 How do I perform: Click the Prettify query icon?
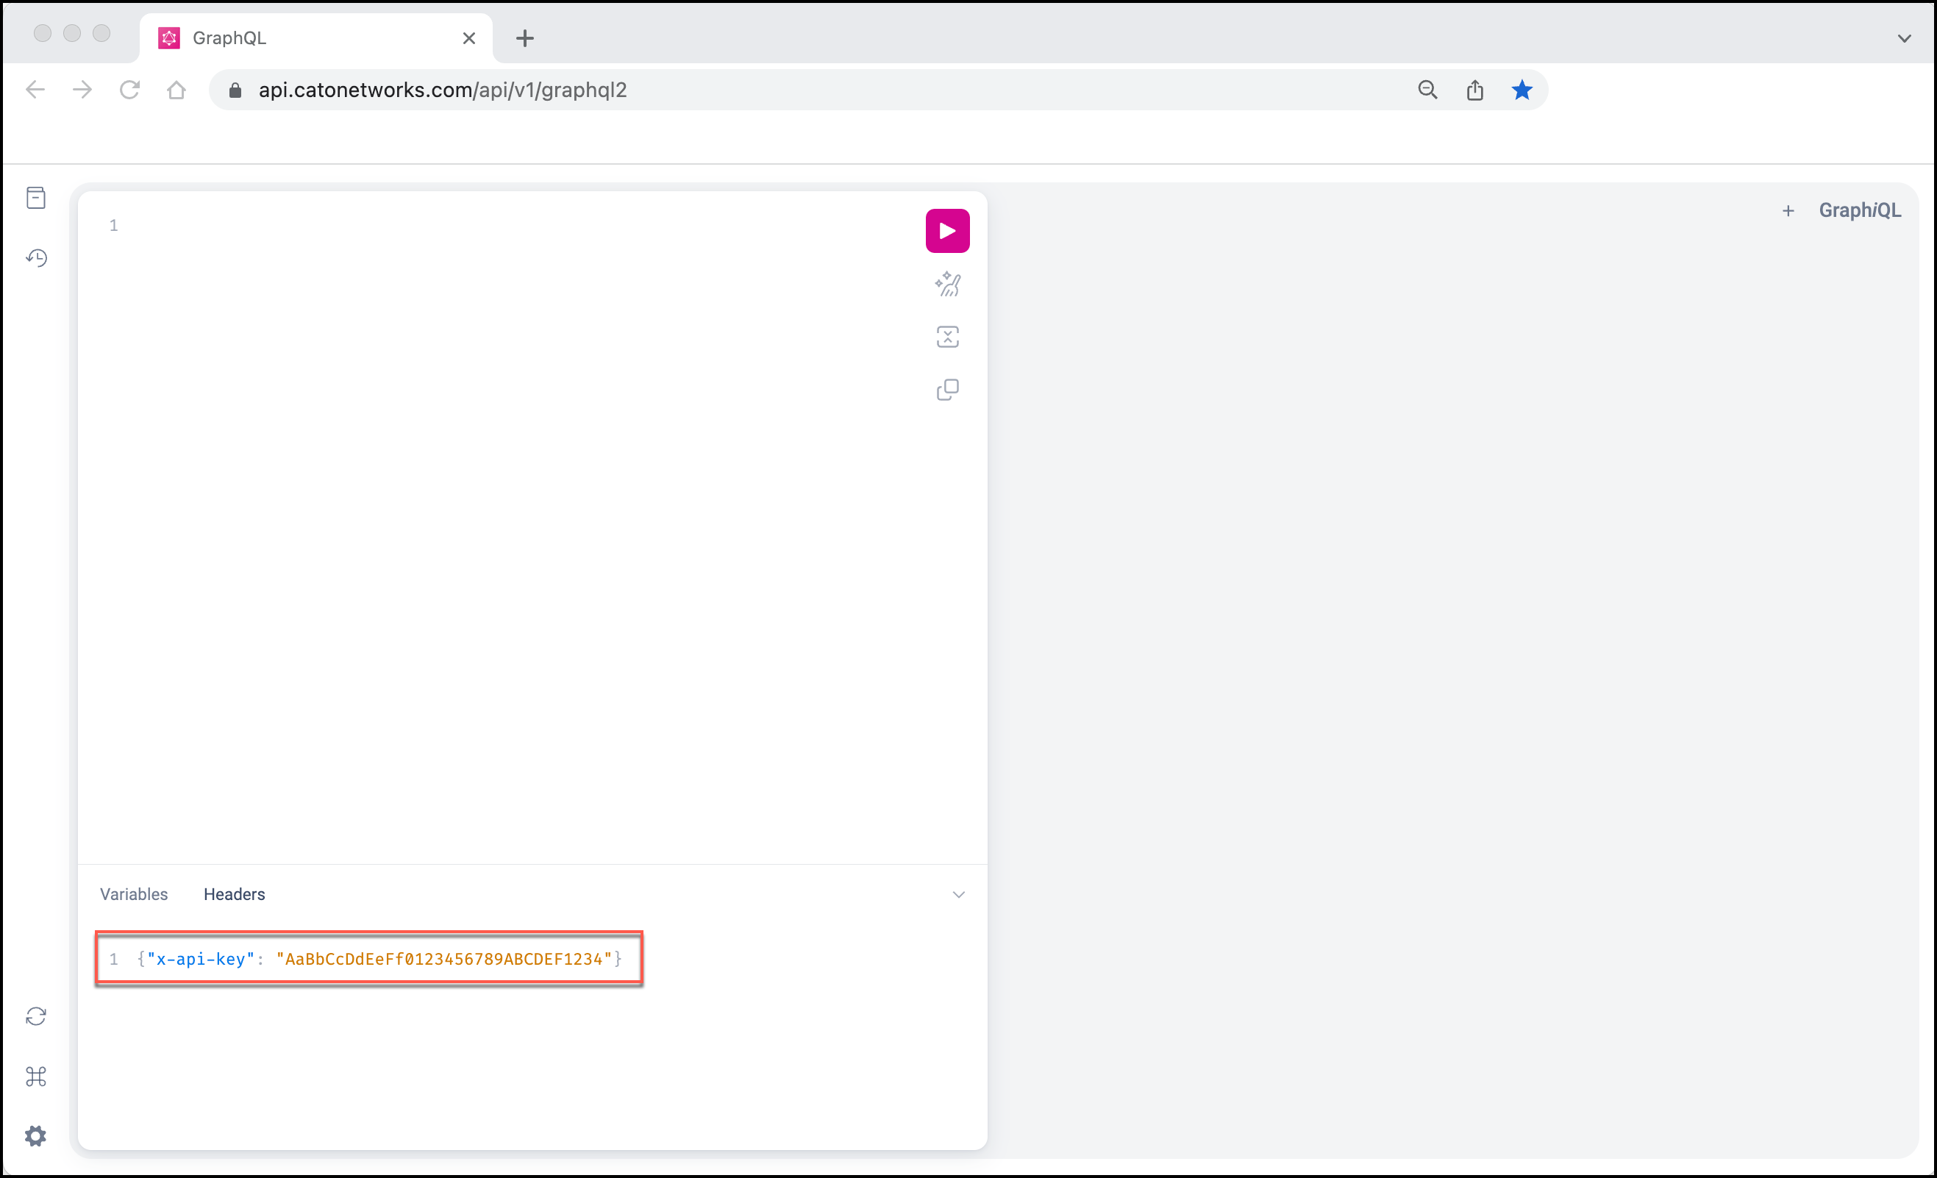[947, 285]
